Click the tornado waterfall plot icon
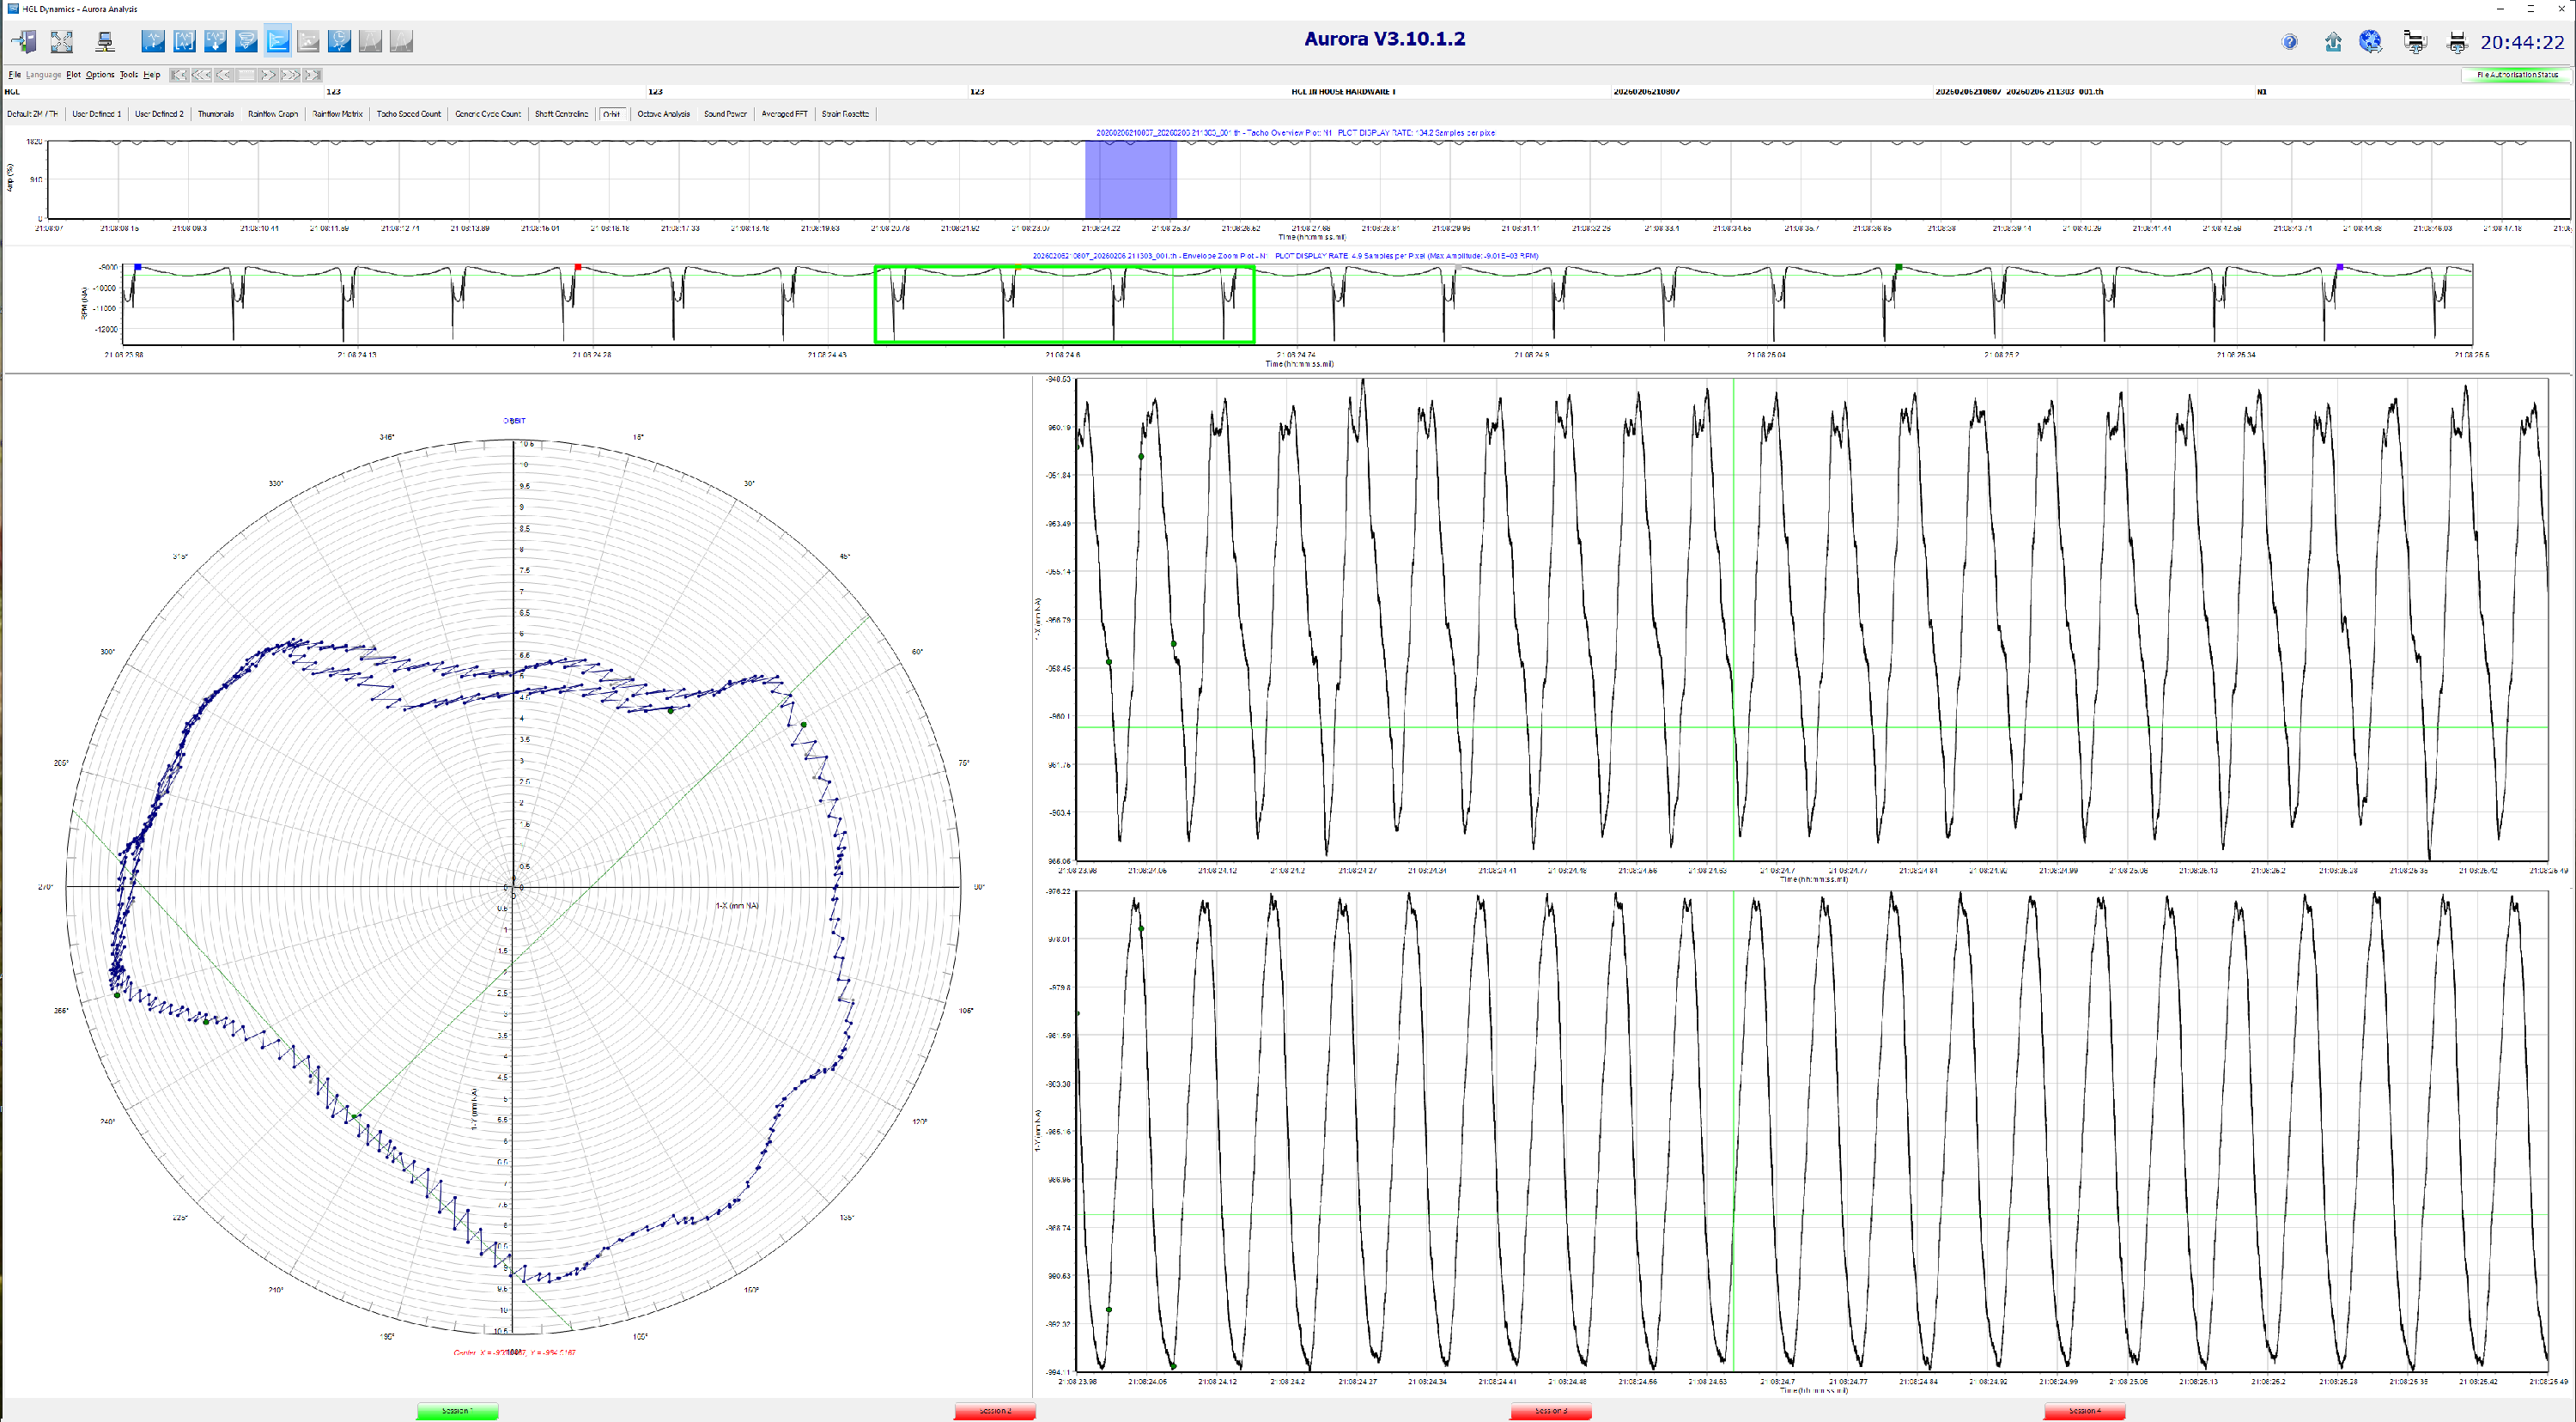 click(x=246, y=41)
